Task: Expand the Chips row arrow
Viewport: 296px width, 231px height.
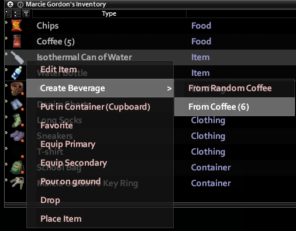Action: 6,23
